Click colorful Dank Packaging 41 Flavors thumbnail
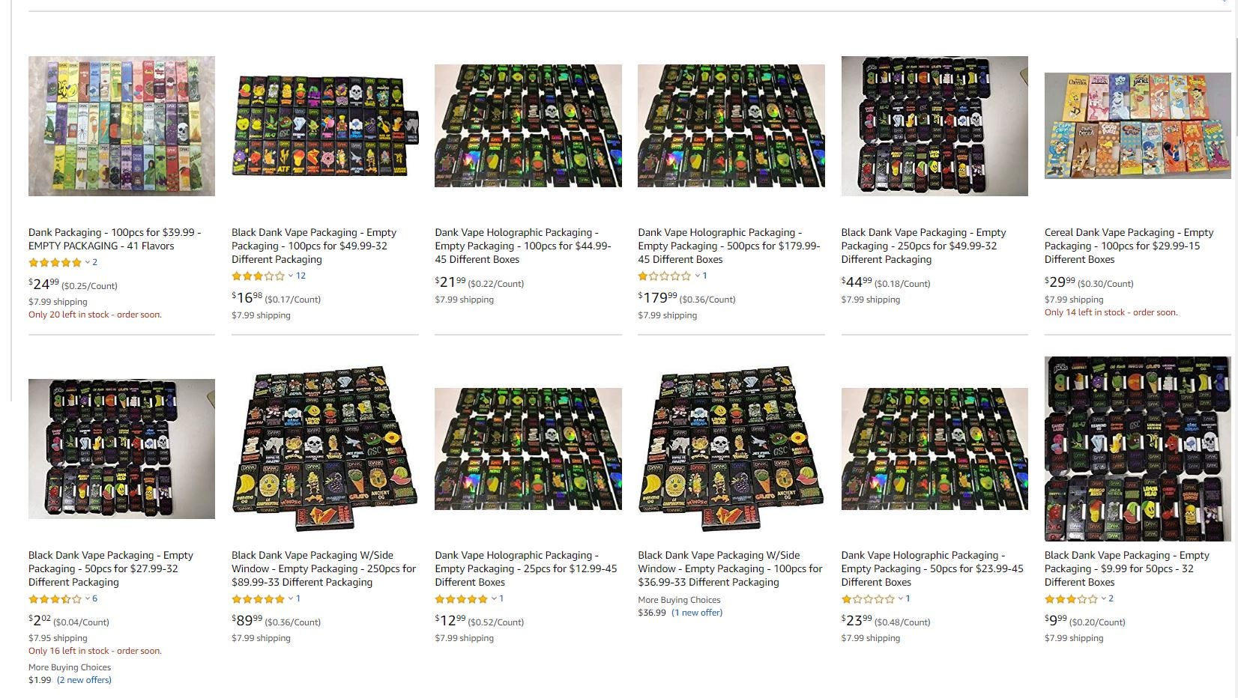 (121, 126)
